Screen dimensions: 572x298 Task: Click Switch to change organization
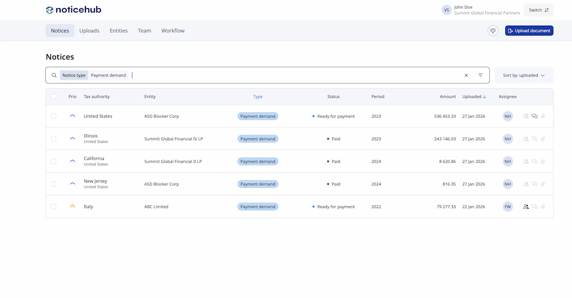pos(538,10)
